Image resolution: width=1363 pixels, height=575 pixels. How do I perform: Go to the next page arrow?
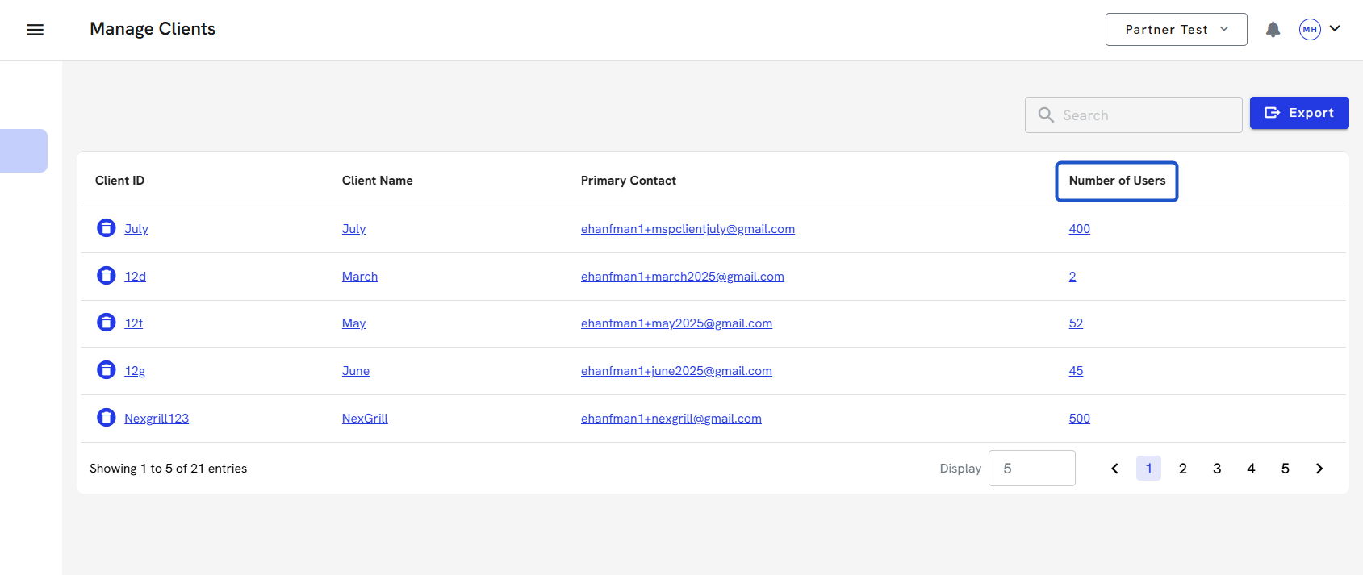(1319, 469)
